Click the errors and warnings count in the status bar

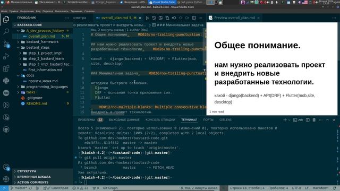tap(80, 188)
